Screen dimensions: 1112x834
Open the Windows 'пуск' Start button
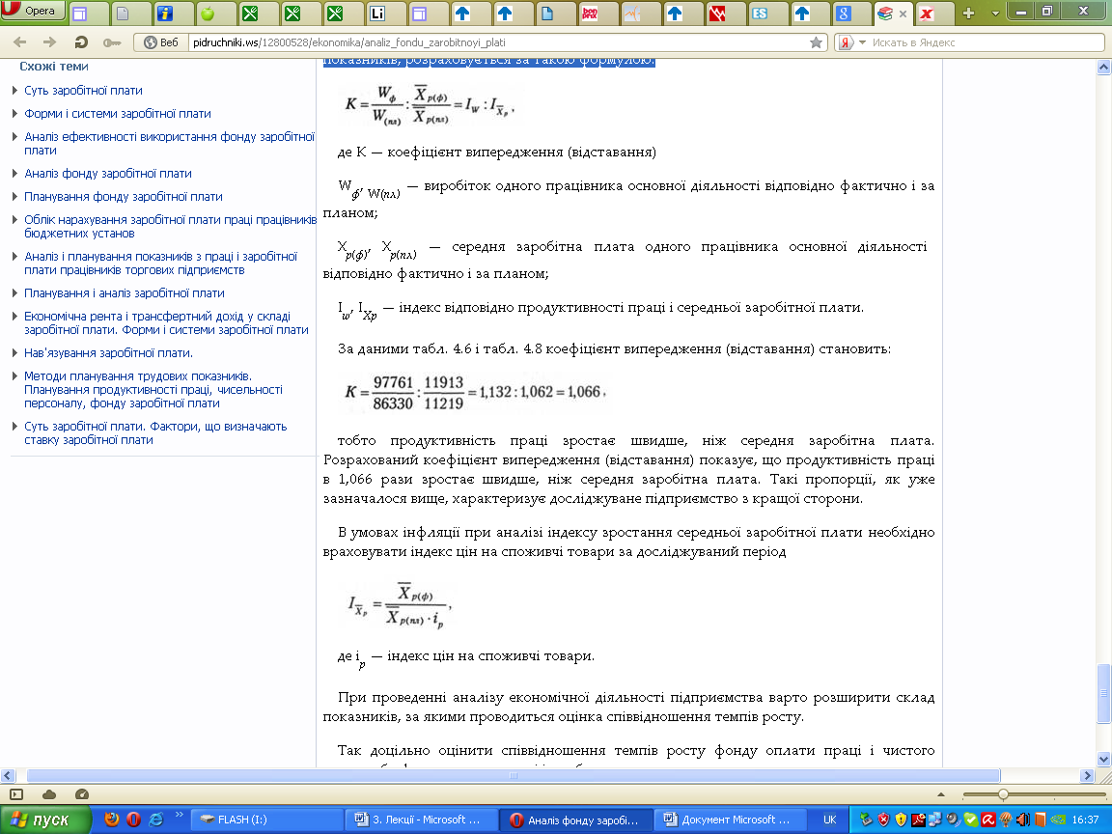pos(46,820)
